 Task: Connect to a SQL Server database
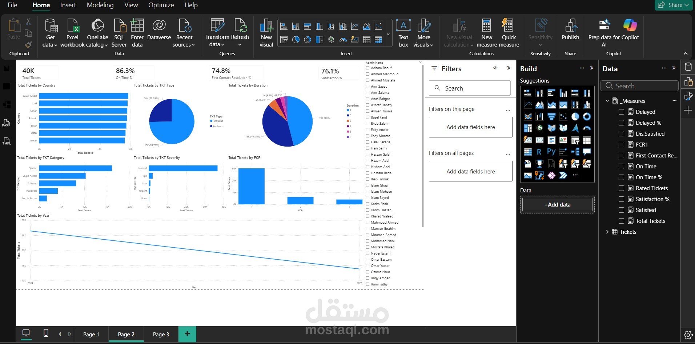point(119,33)
